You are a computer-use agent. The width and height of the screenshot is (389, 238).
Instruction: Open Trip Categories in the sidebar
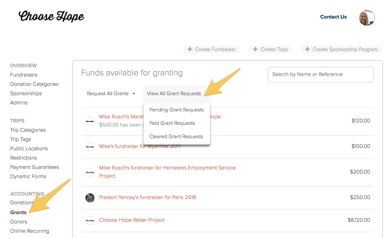coord(28,130)
